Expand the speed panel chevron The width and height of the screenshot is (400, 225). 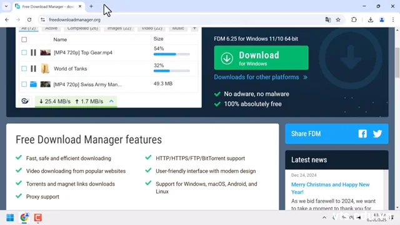[111, 101]
